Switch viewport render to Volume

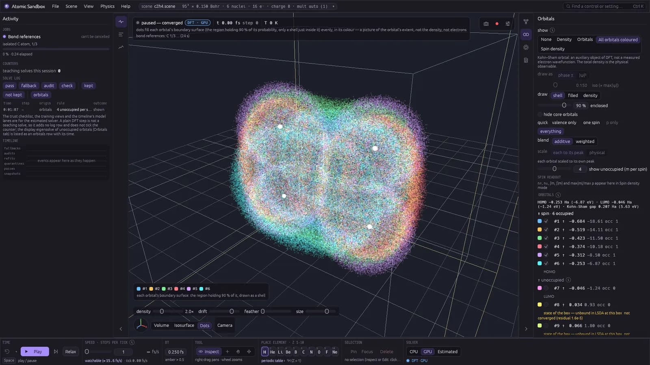coord(161,325)
